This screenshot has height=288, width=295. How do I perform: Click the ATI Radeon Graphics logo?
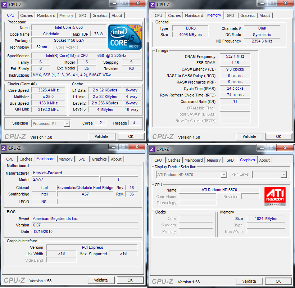(x=275, y=197)
